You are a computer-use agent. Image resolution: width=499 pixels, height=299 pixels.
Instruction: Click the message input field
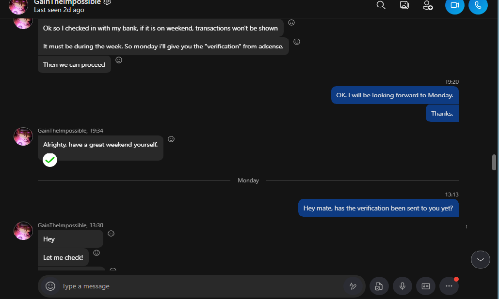200,286
